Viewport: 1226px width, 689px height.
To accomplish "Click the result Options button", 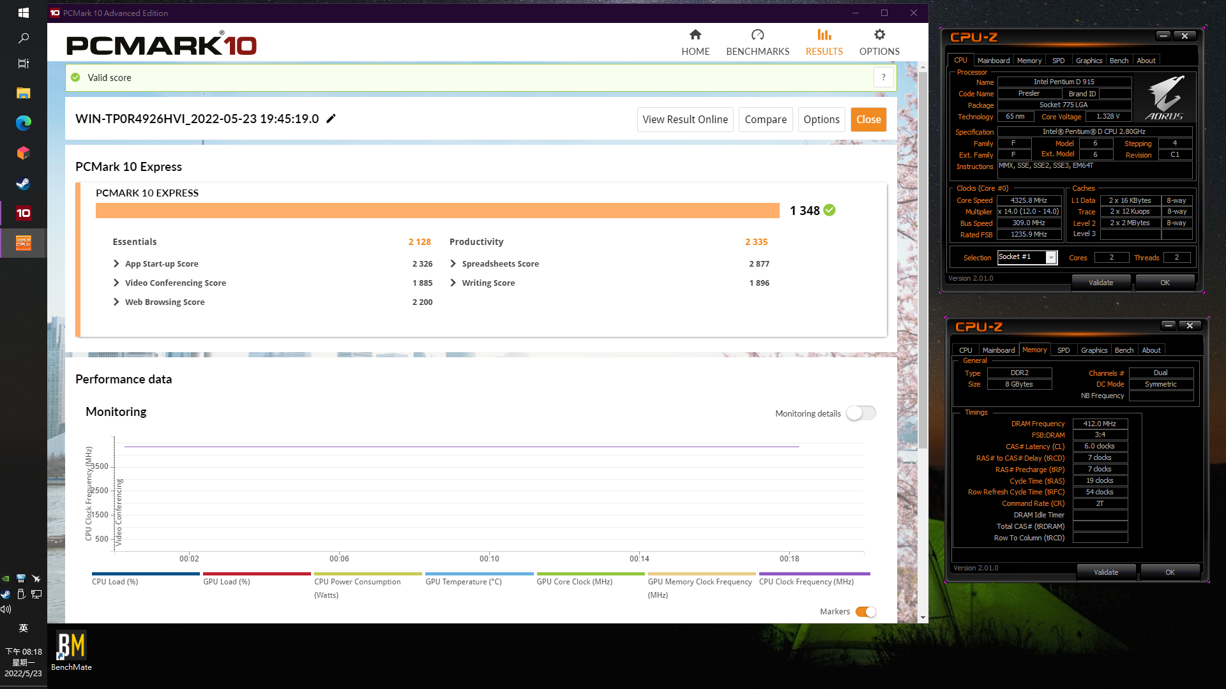I will pos(821,119).
